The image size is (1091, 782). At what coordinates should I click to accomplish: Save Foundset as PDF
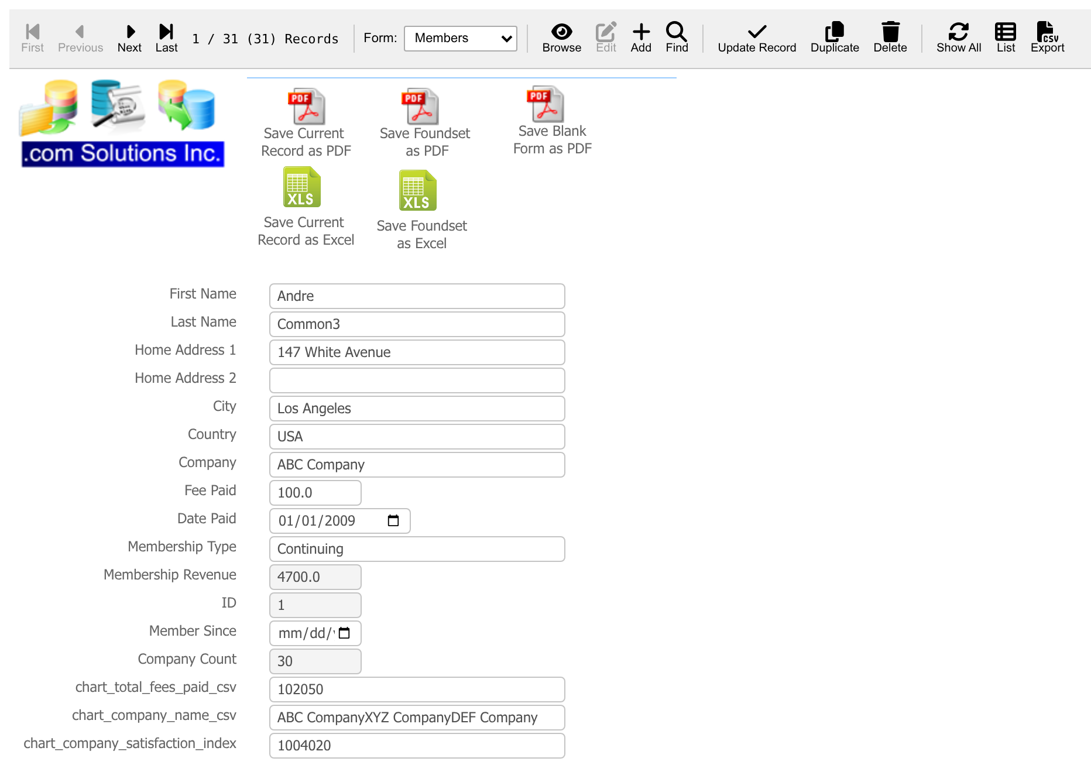click(x=425, y=123)
